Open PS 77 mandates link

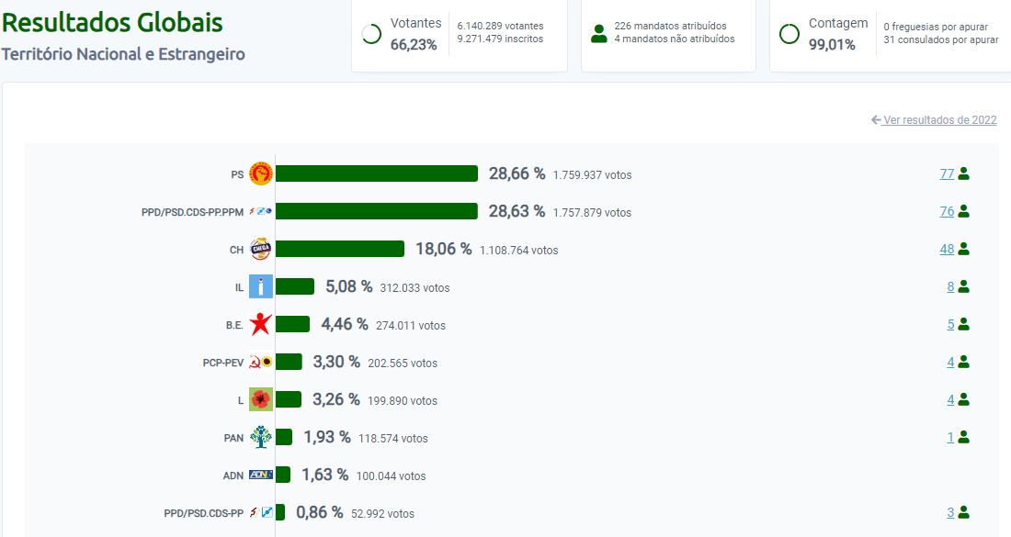tap(947, 173)
